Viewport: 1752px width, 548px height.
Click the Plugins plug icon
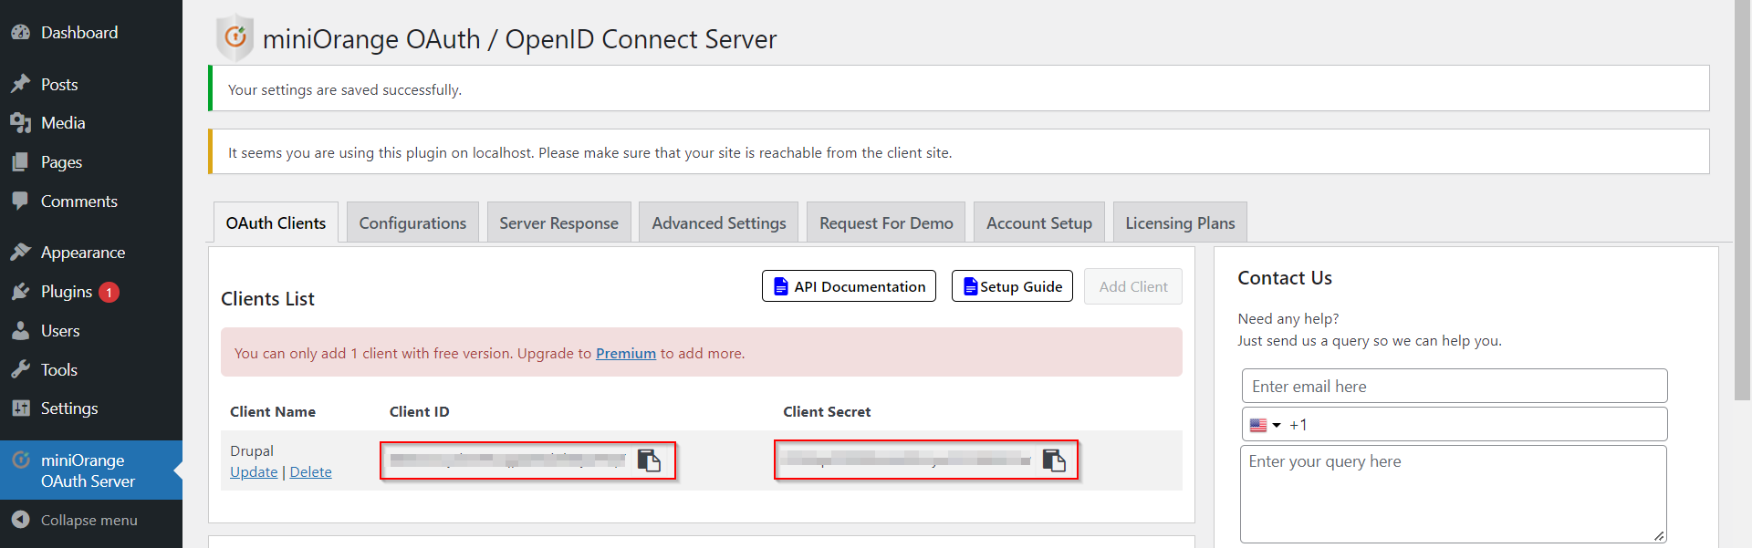(x=21, y=292)
